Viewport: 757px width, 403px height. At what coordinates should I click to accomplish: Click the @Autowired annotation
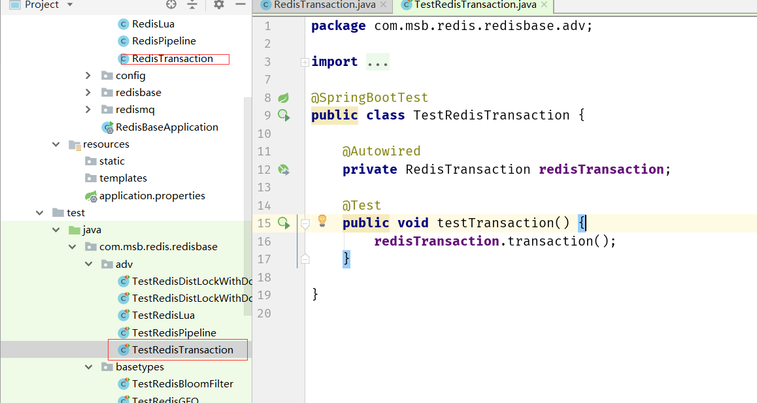tap(381, 151)
